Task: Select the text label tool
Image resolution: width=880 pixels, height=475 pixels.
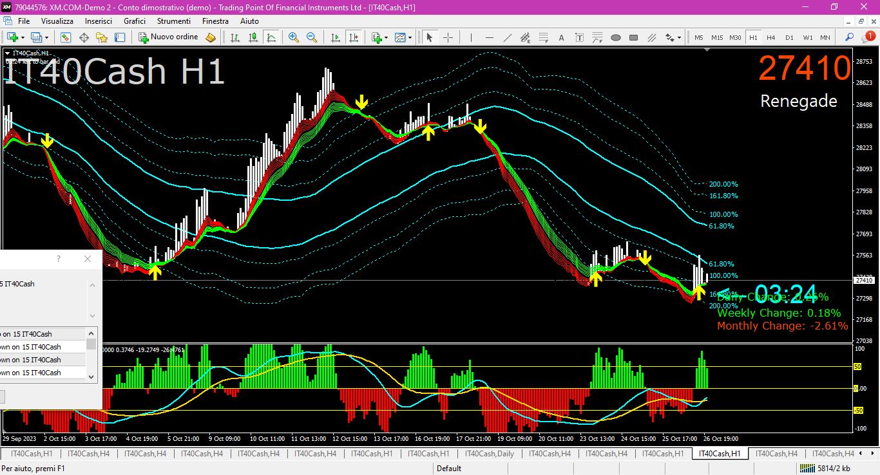Action: coord(579,37)
